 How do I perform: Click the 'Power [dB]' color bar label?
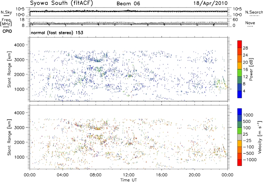[251, 69]
